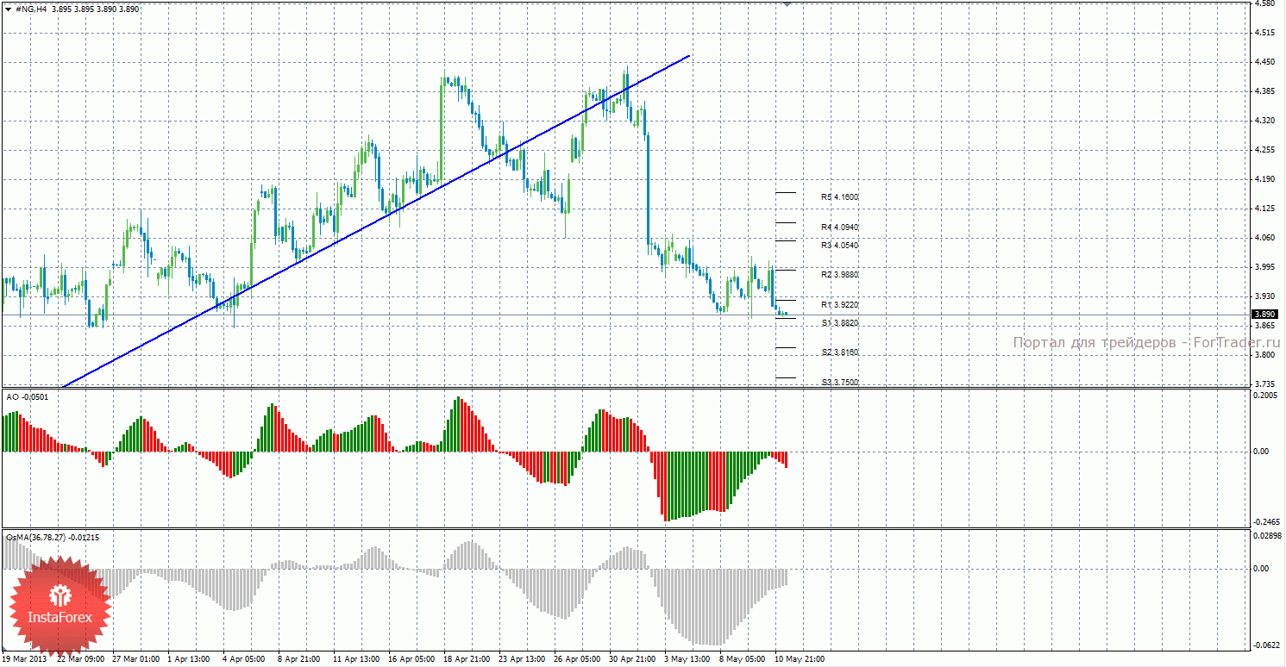Image resolution: width=1286 pixels, height=667 pixels.
Task: Click the current price tag 3.890
Action: coord(1265,315)
